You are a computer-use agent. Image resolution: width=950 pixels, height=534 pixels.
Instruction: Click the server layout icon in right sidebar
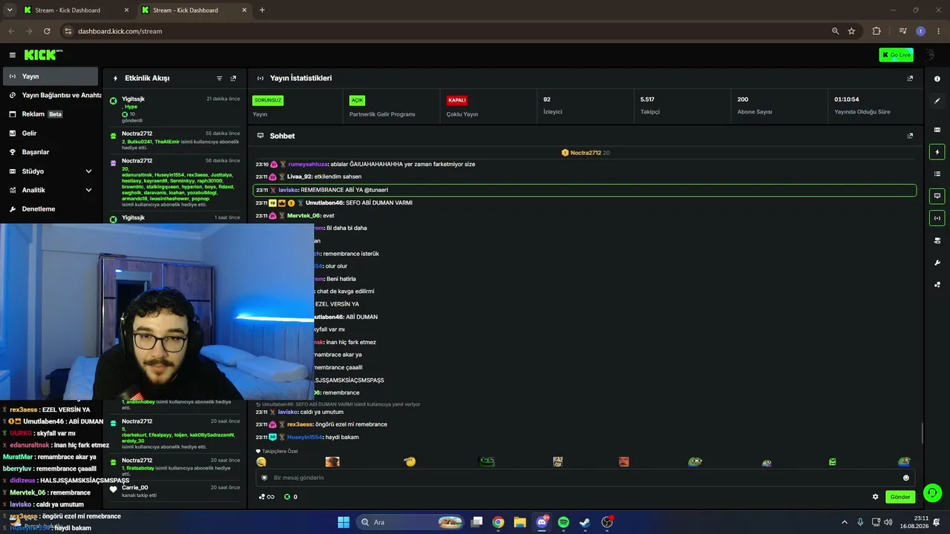pos(937,240)
